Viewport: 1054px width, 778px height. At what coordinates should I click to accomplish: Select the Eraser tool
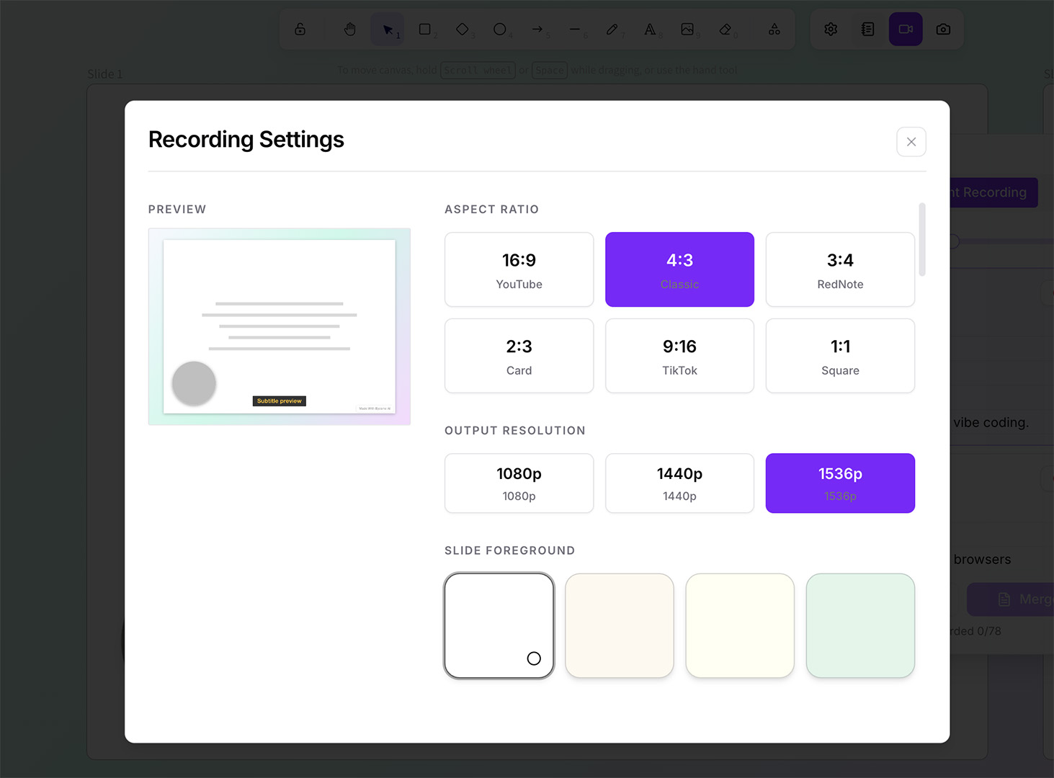(725, 30)
